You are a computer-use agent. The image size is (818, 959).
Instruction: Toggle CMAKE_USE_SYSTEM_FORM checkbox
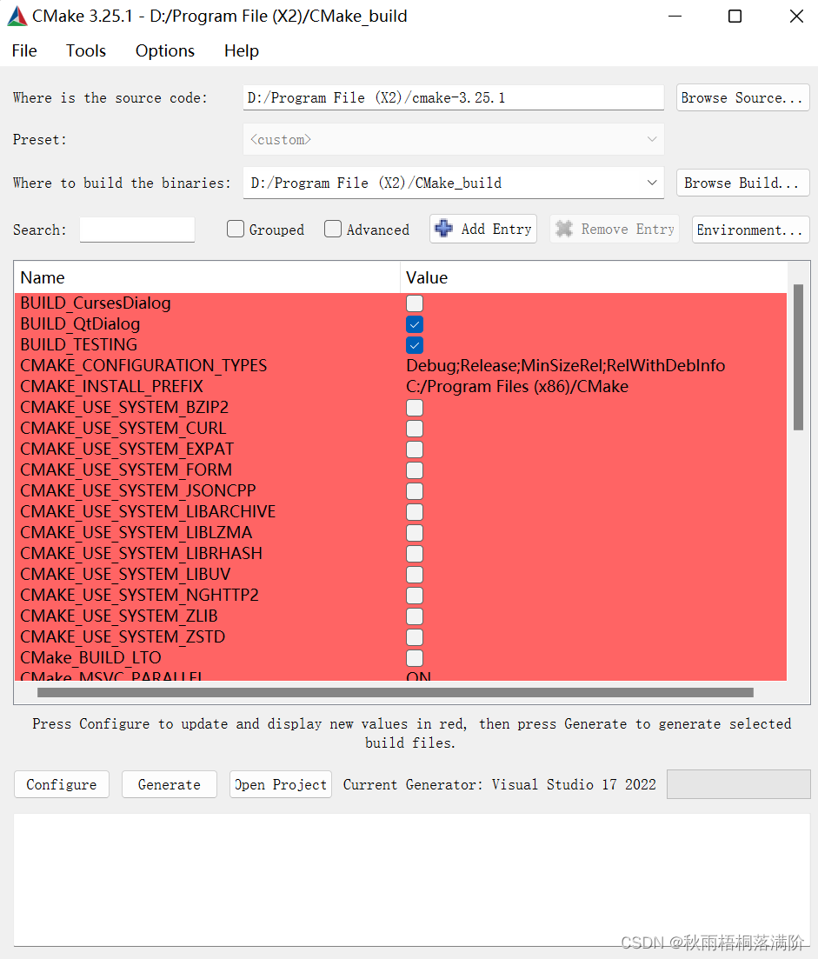415,470
